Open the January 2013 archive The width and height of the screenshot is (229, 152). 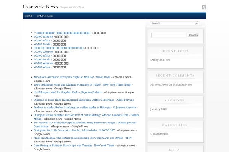pyautogui.click(x=158, y=109)
